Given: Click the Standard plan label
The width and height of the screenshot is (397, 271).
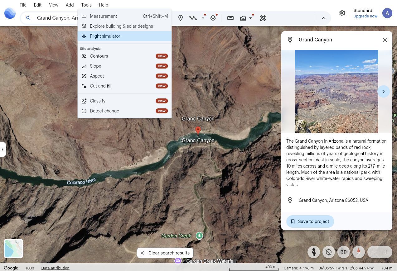Looking at the screenshot, I should (x=363, y=11).
